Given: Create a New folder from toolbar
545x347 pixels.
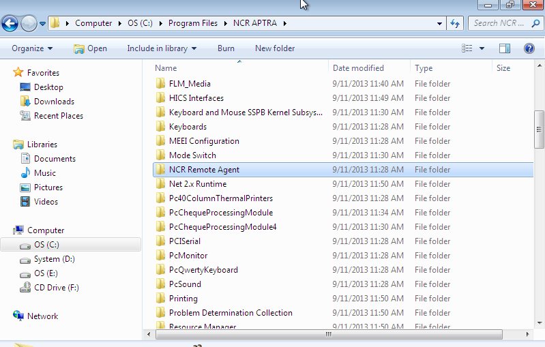Looking at the screenshot, I should 275,48.
